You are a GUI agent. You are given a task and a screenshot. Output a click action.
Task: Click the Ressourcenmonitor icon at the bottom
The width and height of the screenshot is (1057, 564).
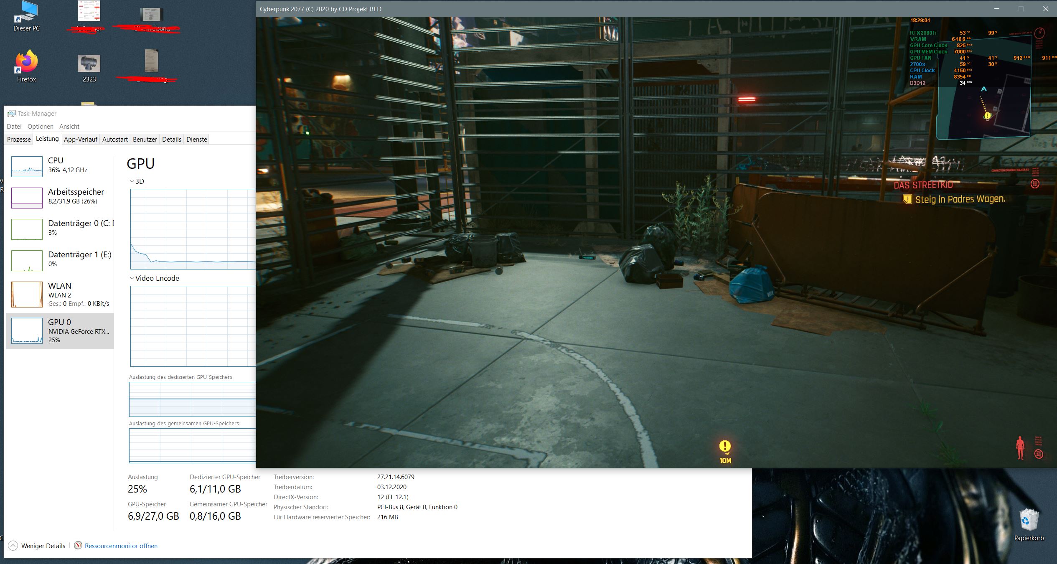78,546
